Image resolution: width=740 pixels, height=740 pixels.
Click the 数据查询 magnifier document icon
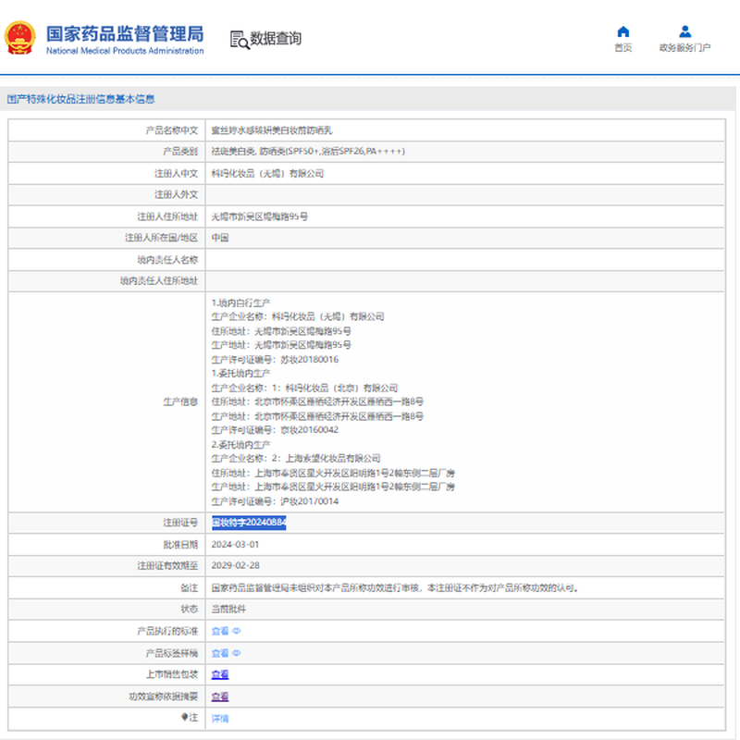[240, 39]
